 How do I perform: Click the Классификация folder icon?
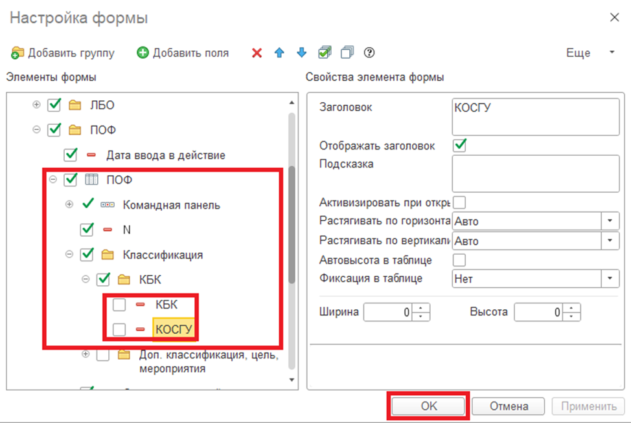pos(108,255)
